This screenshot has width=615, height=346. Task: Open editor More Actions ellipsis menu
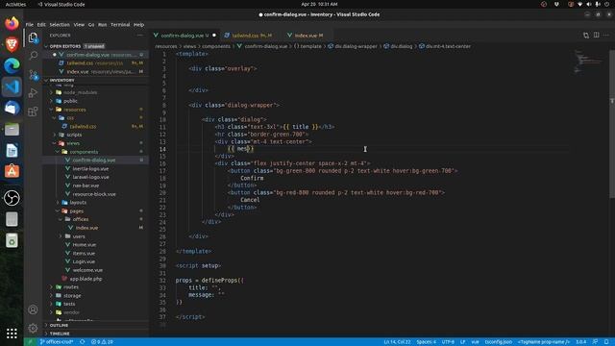click(x=606, y=36)
